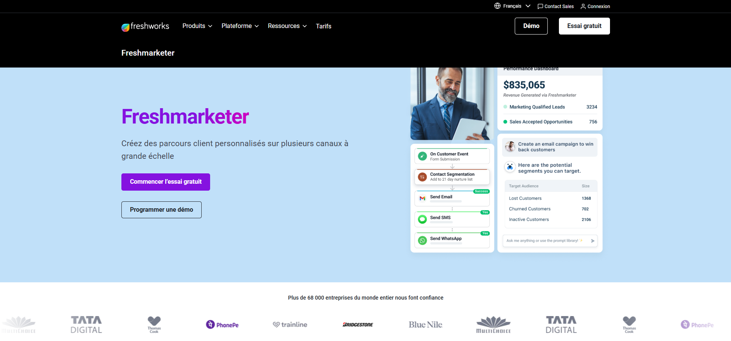Click the Essai gratuit button
The image size is (731, 341).
[x=584, y=26]
